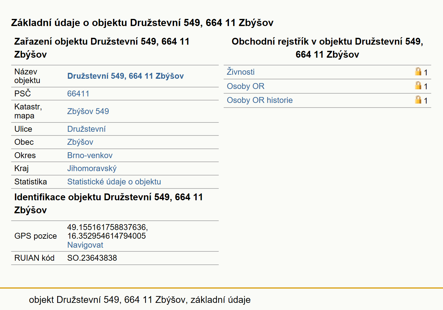Click the lock icon beside Osoby OR
The width and height of the screenshot is (443, 310).
(x=418, y=86)
